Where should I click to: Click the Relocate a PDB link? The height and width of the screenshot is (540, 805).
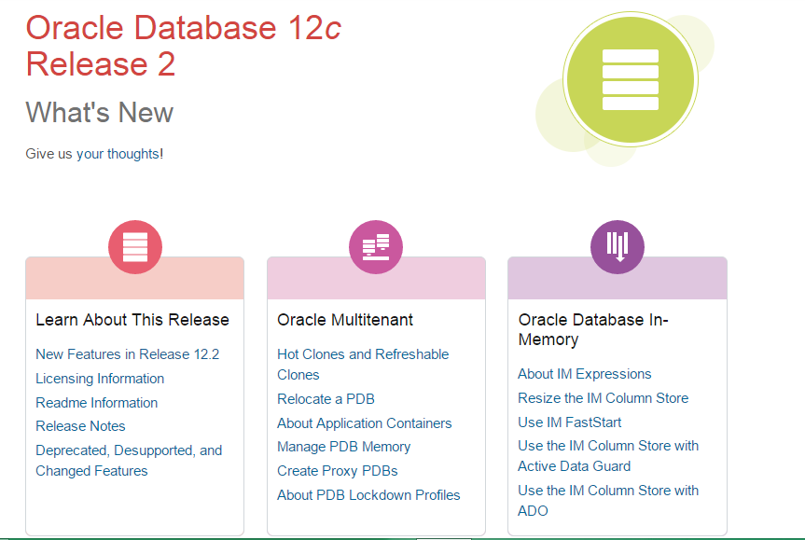point(326,399)
